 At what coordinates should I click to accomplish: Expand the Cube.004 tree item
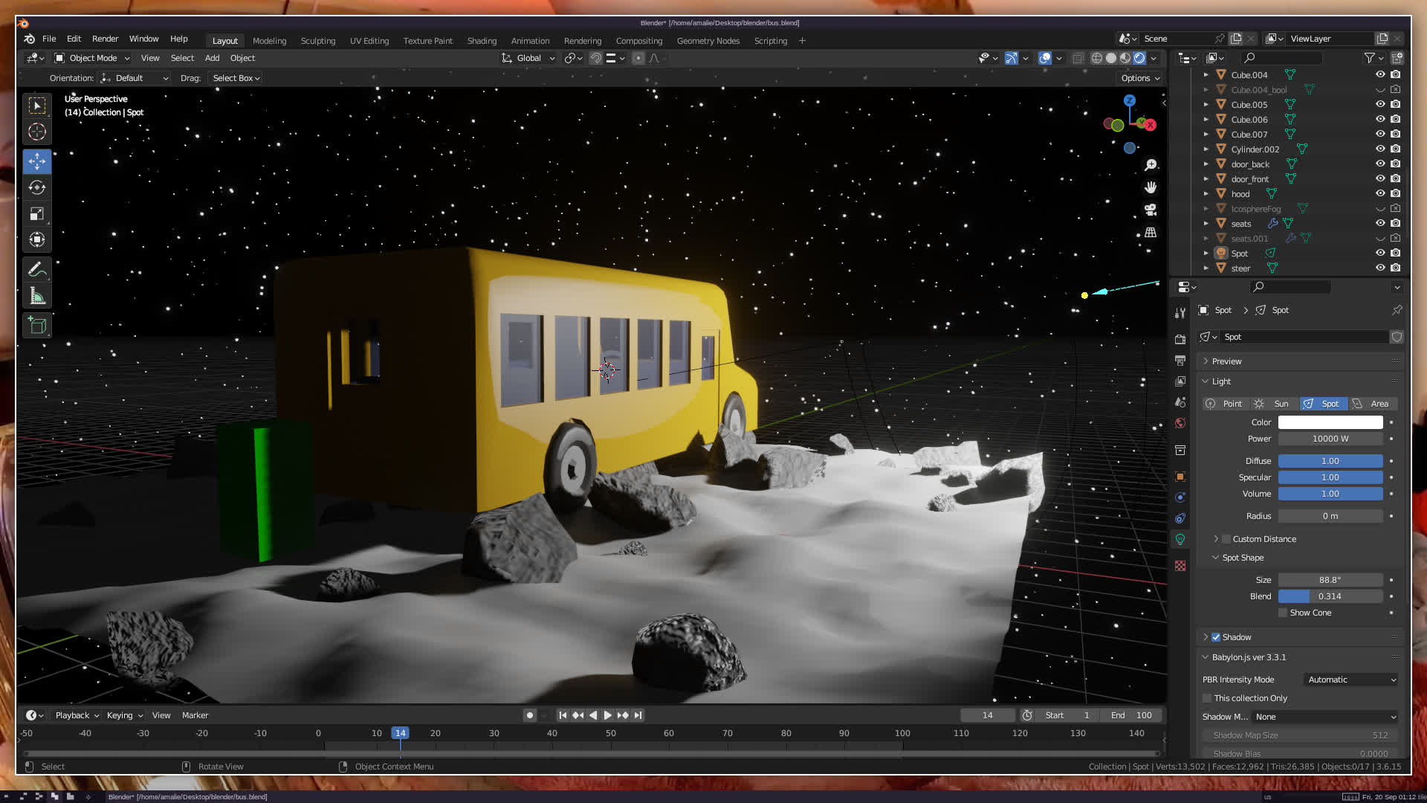click(x=1206, y=75)
